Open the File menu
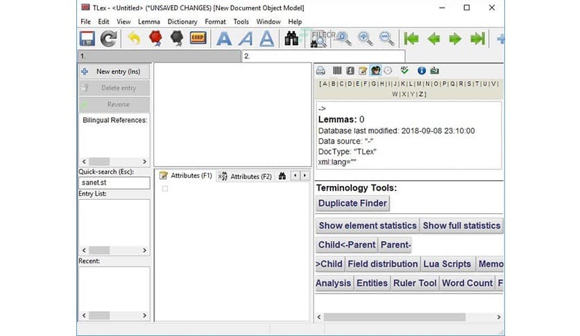The image size is (580, 336). click(85, 22)
